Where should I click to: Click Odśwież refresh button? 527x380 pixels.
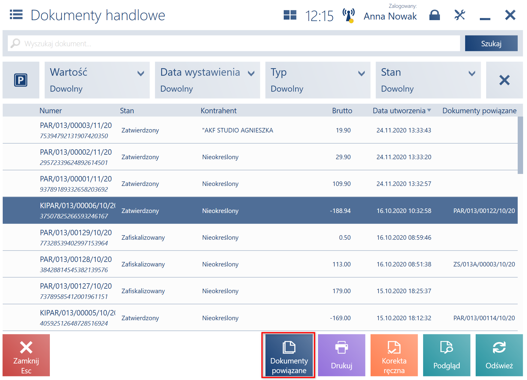(x=499, y=355)
